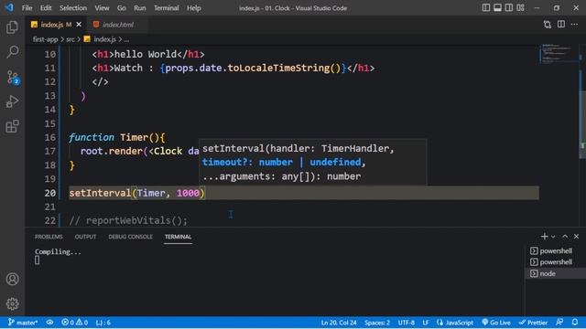Click src folder in the breadcrumb

(71, 39)
